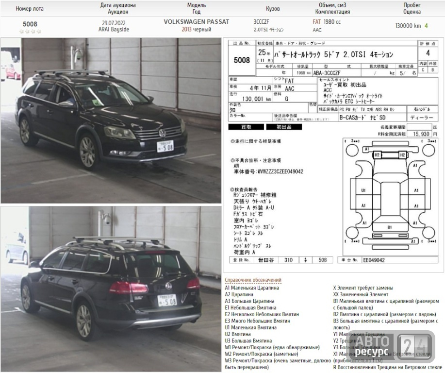Click sheet score box showing 4
Image resolution: width=445 pixels, height=373 pixels.
[x=428, y=53]
